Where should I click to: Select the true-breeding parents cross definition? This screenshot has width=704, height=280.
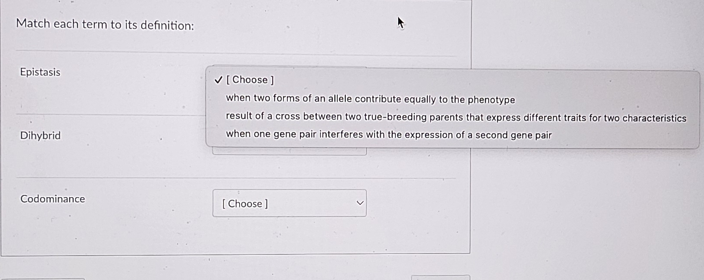pyautogui.click(x=456, y=117)
